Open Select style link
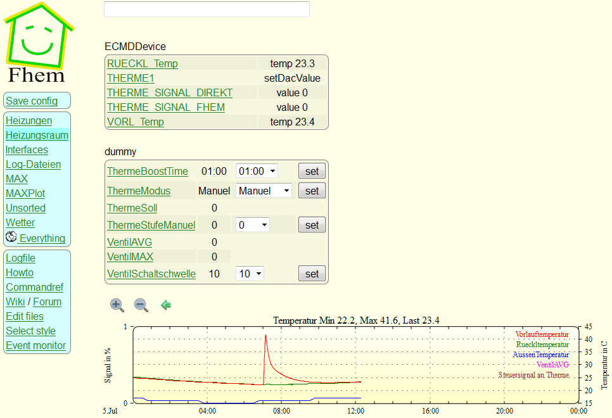Screen dimensions: 612x418 tap(31, 331)
